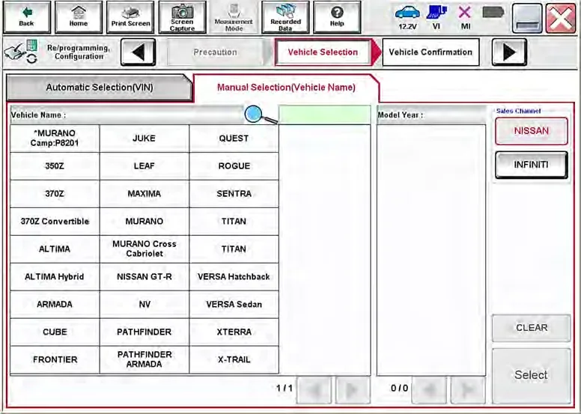Open Recorded Data

tap(285, 17)
